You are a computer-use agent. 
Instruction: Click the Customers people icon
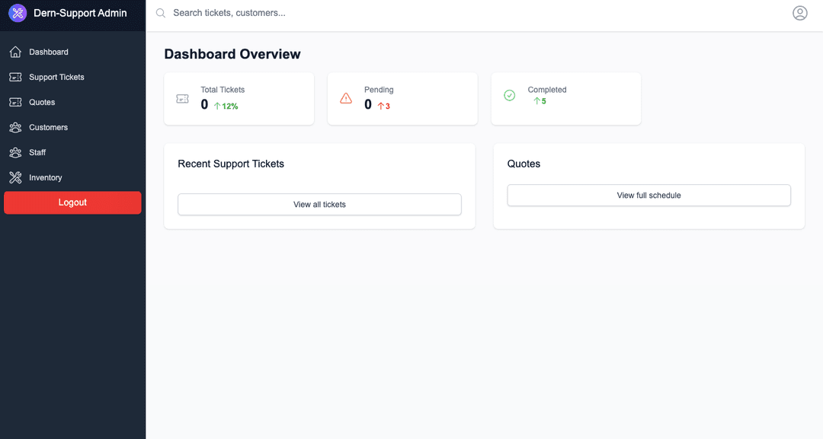15,127
